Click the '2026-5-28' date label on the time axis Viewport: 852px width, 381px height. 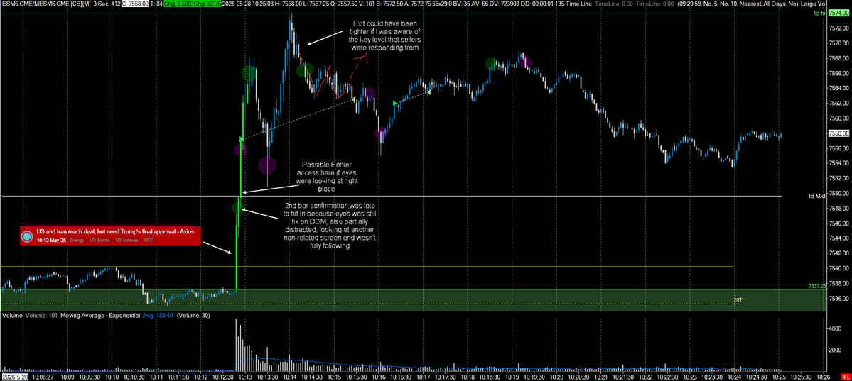click(x=14, y=376)
